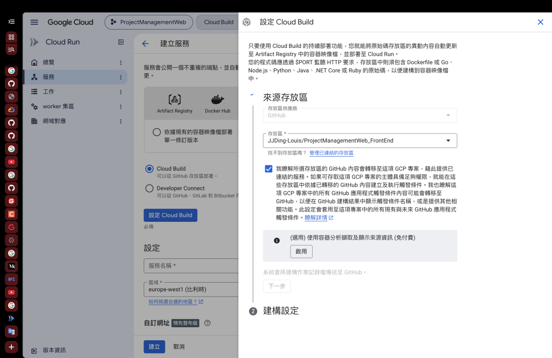Image resolution: width=552 pixels, height=358 pixels.
Task: Click the 版本資訊 notes icon
Action: tap(34, 350)
